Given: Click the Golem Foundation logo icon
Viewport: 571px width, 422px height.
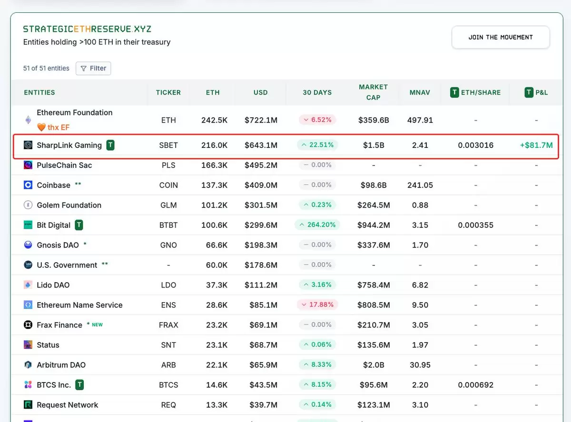Looking at the screenshot, I should (28, 205).
